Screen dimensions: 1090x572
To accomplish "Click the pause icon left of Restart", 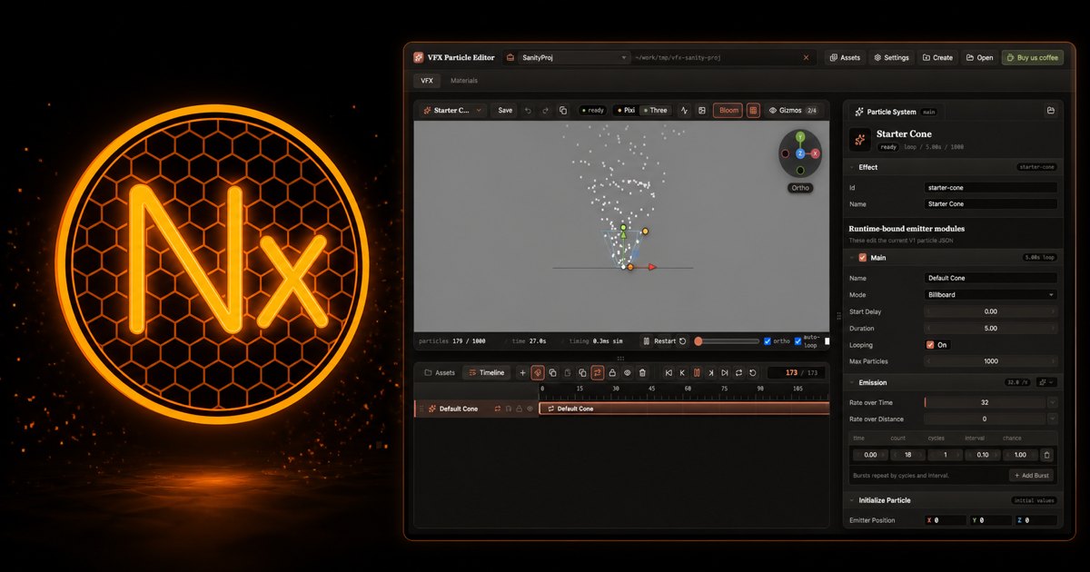I will pyautogui.click(x=647, y=341).
